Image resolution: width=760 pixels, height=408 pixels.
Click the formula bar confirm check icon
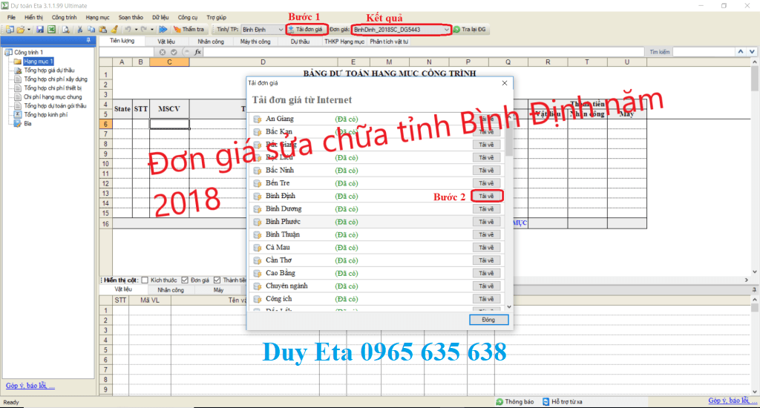pyautogui.click(x=174, y=52)
